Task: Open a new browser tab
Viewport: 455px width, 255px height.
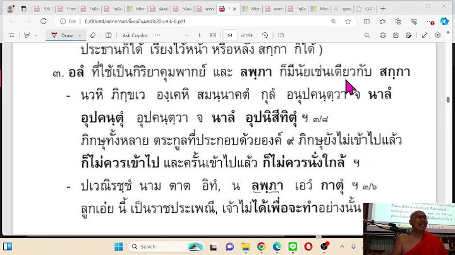Action: [383, 9]
